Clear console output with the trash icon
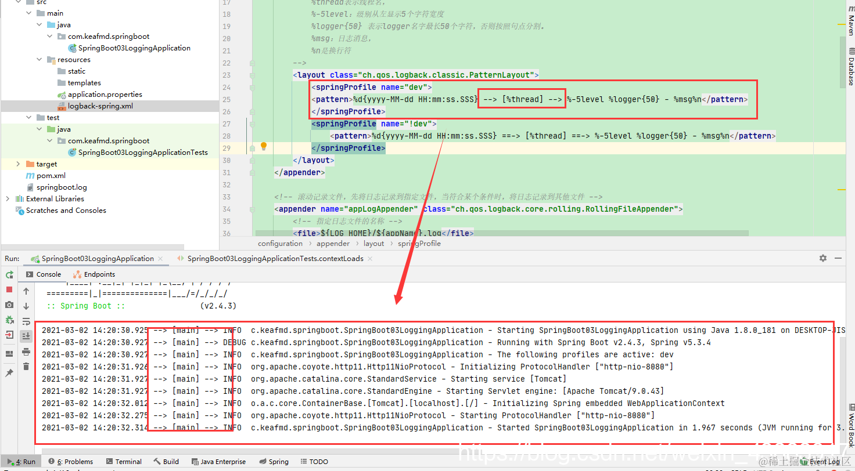 (26, 366)
